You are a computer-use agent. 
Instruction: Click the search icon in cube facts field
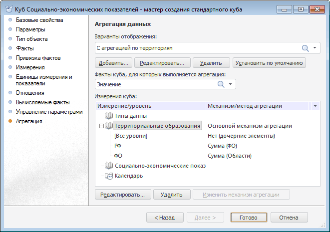221,84
